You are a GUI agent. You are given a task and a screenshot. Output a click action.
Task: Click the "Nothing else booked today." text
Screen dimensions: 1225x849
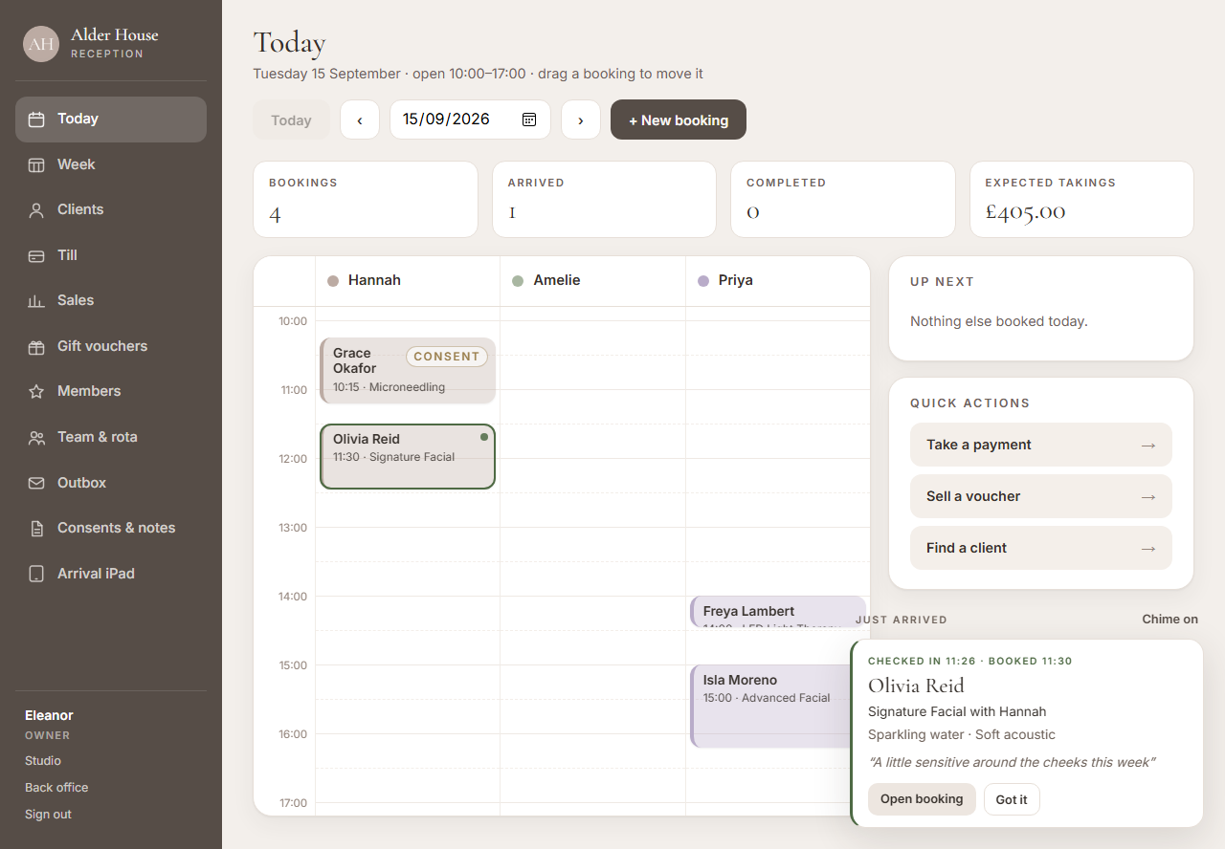point(999,321)
